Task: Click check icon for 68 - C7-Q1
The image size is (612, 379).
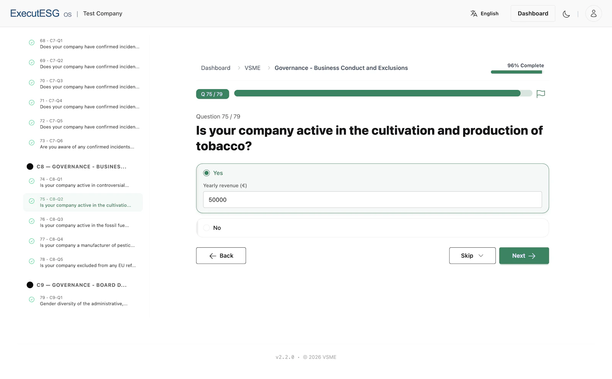Action: pyautogui.click(x=32, y=43)
